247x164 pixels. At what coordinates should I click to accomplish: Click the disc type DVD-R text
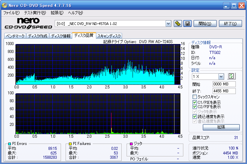[x=215, y=47]
